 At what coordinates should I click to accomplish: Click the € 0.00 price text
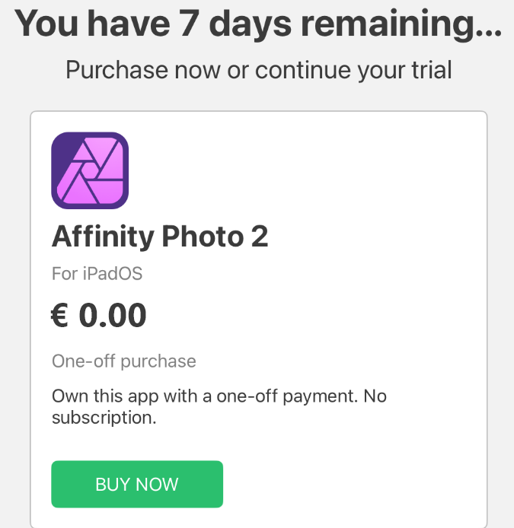pyautogui.click(x=99, y=316)
